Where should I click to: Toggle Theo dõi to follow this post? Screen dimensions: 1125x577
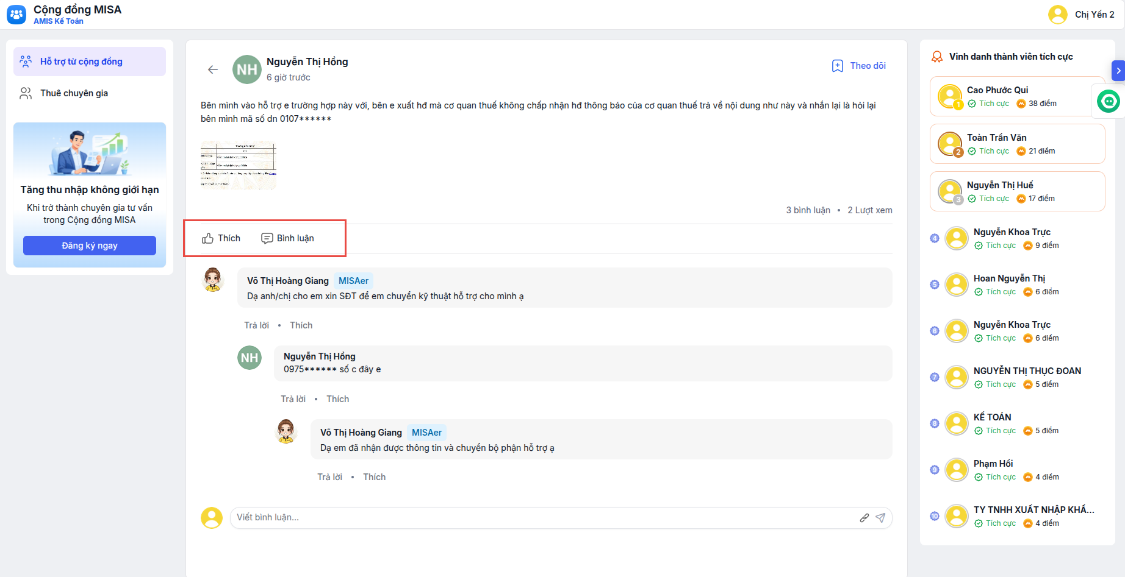(x=859, y=66)
